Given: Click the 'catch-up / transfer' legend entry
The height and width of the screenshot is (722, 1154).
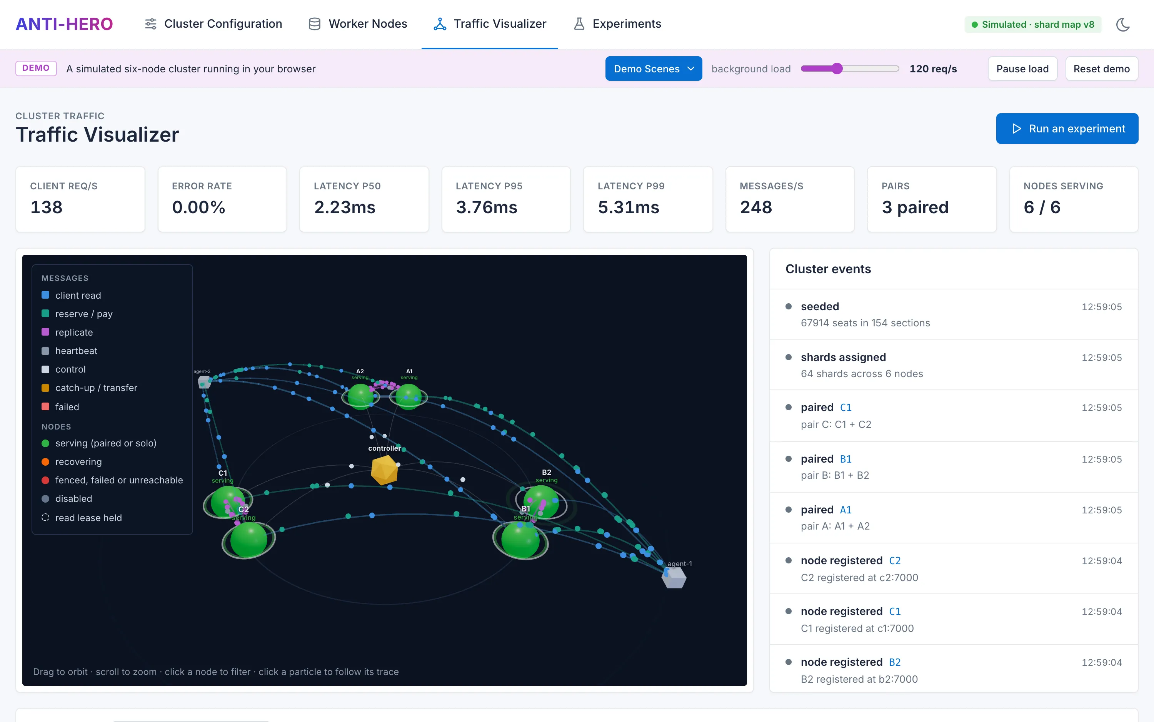Looking at the screenshot, I should point(89,388).
